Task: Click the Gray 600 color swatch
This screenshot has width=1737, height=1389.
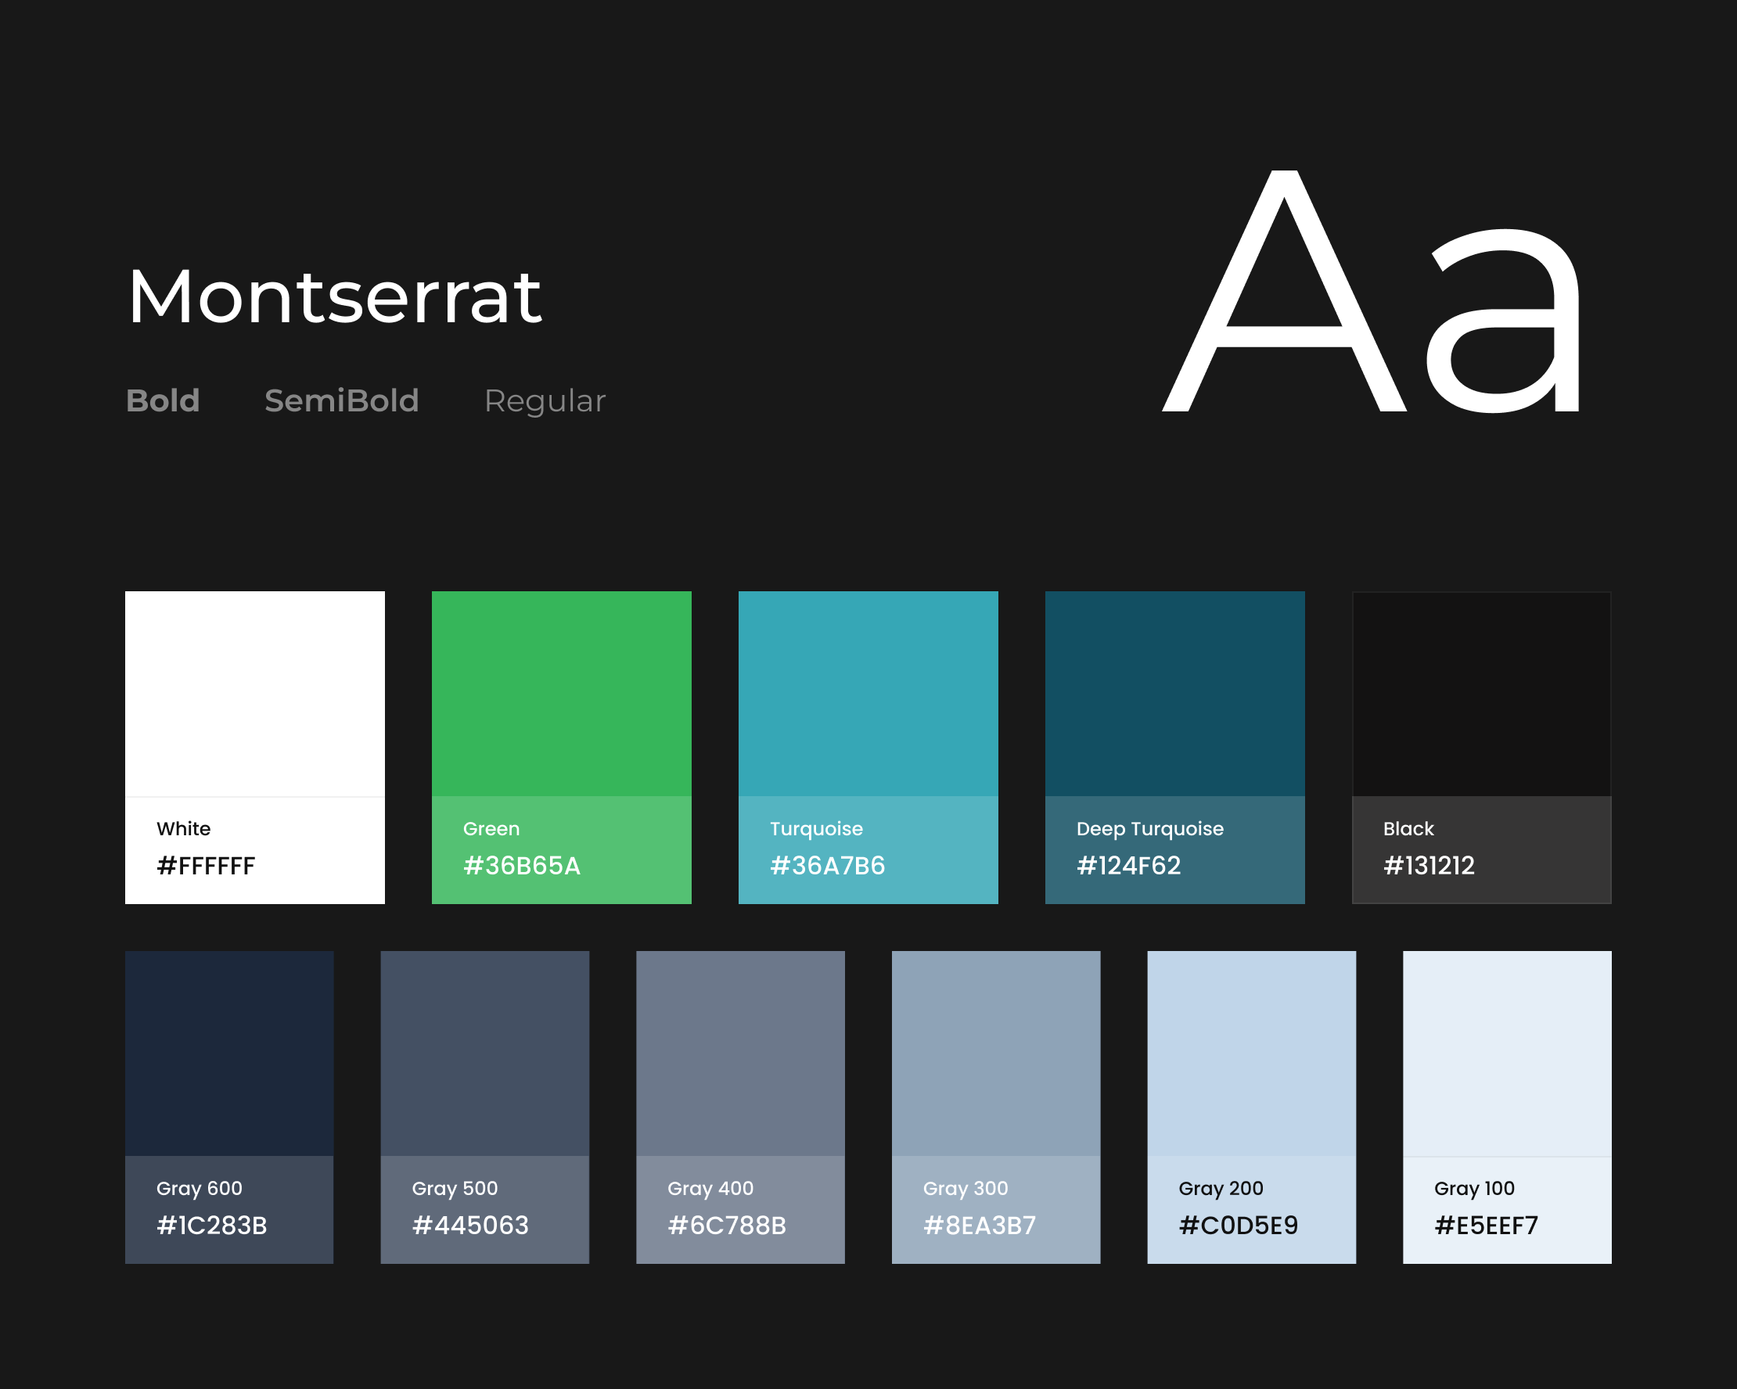Action: [228, 1053]
